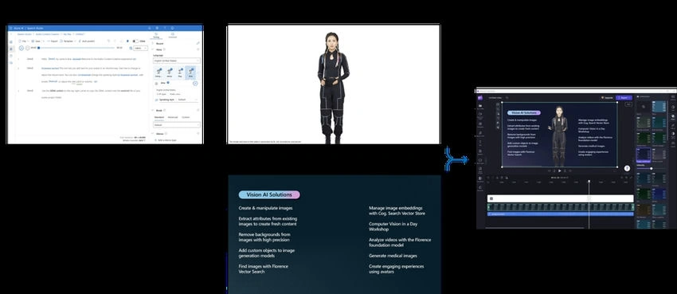
Task: Collapse the Voice section in Speech Studio
Action: click(x=153, y=49)
